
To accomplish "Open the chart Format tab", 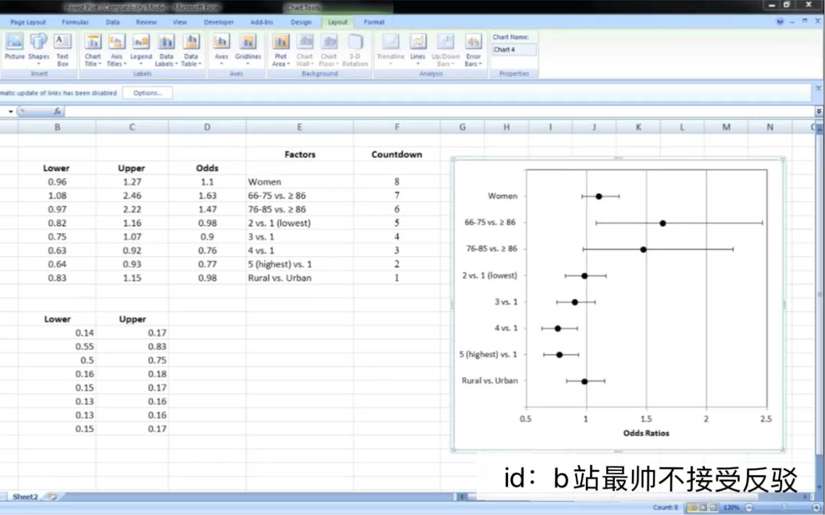I will click(x=374, y=22).
